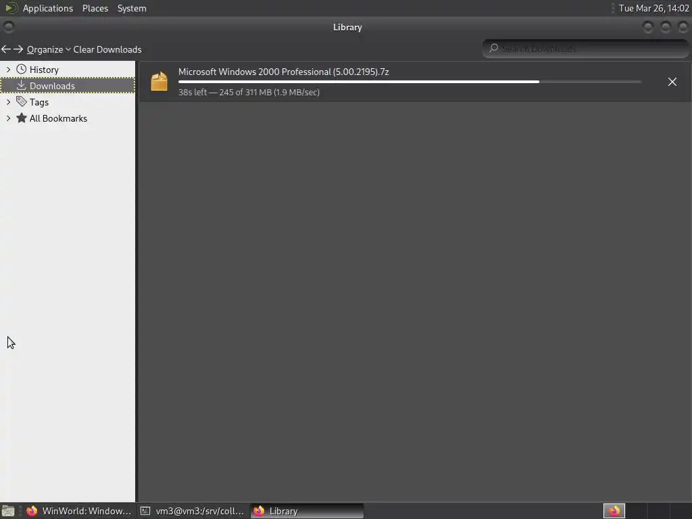Go back with the left arrow
This screenshot has height=519, width=692.
(5, 49)
